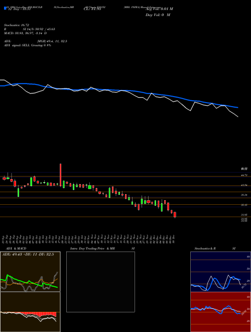Click the '12 Day' SMA value text
Viewport: 251px width, 332px height.
(x=19, y=9)
